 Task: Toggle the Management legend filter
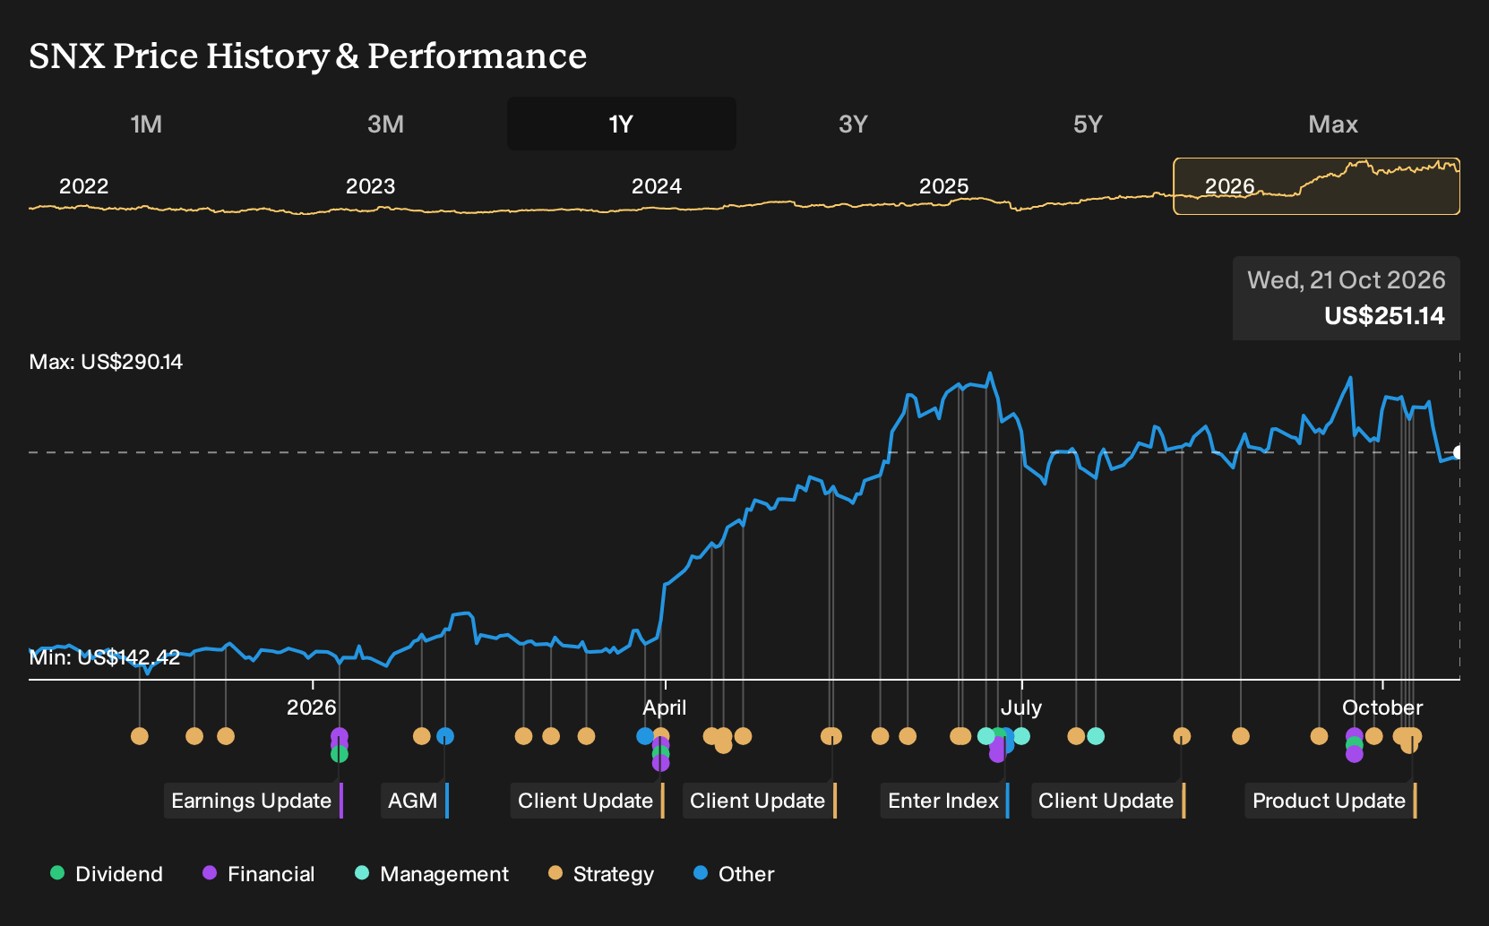[x=432, y=873]
